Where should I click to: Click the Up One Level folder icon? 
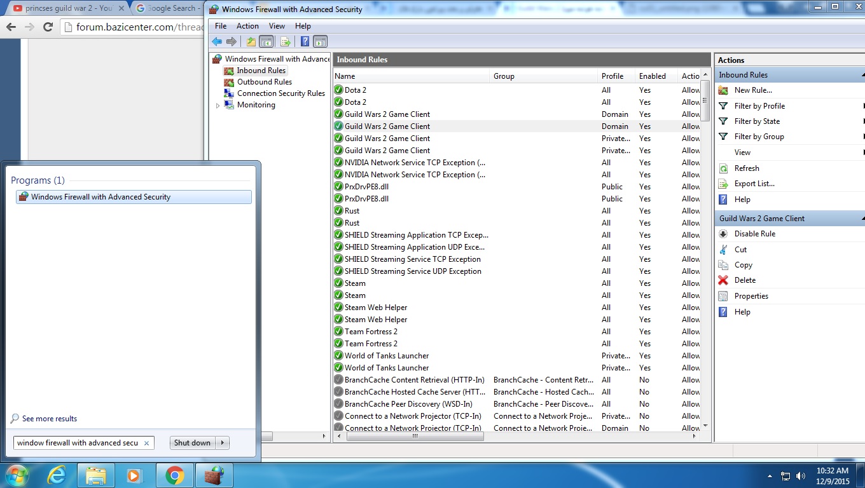pyautogui.click(x=251, y=41)
